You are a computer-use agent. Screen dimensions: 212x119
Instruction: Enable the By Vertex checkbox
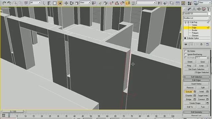(185, 51)
